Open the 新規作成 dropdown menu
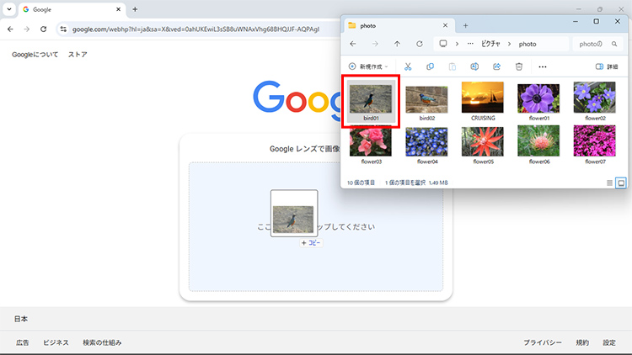Viewport: 632px width, 355px height. coord(368,66)
